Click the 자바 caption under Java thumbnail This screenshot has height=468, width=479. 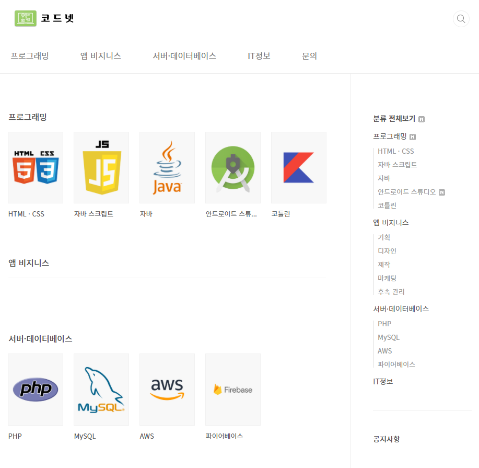click(x=146, y=214)
